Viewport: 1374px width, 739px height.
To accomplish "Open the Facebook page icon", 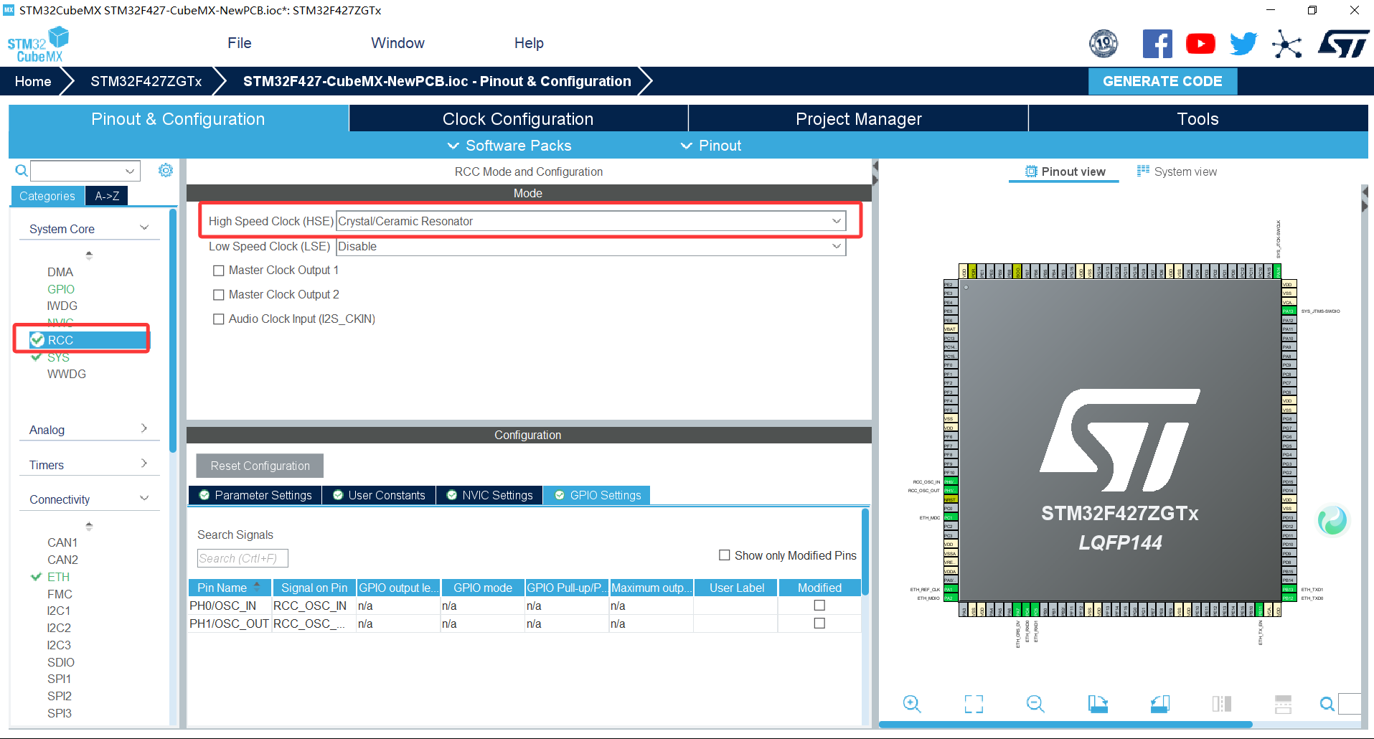I will 1157,43.
